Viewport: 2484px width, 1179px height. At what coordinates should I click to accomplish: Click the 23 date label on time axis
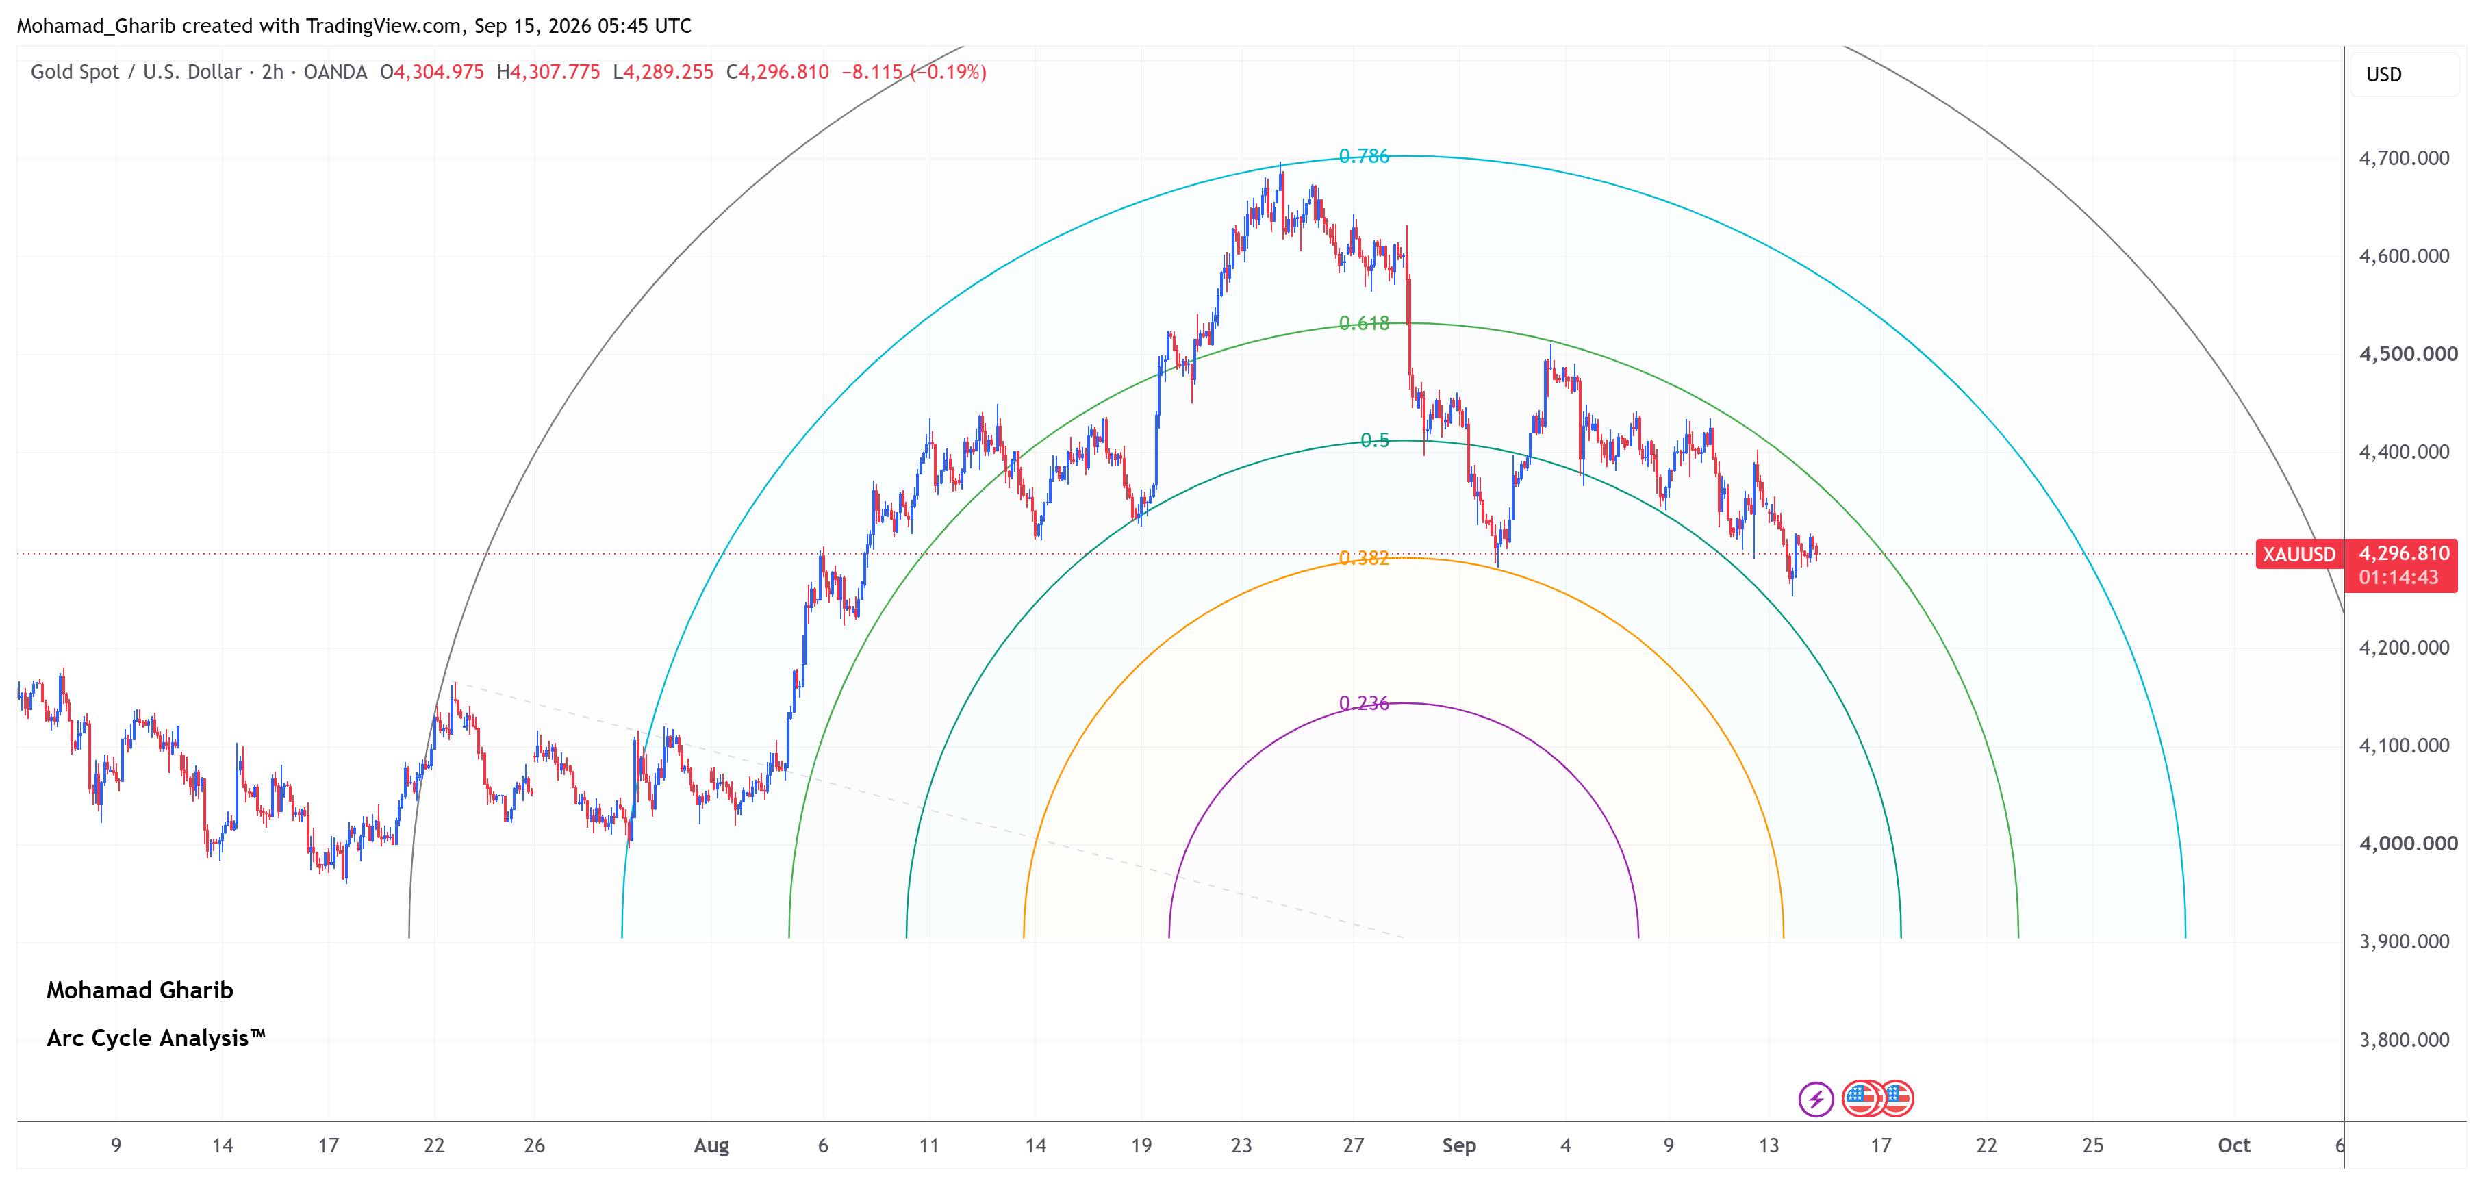(x=1241, y=1145)
